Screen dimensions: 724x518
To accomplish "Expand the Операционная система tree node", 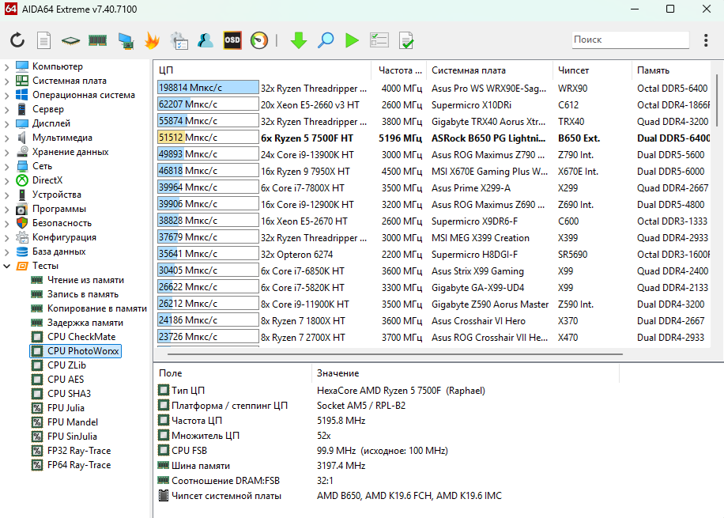I will tap(6, 95).
